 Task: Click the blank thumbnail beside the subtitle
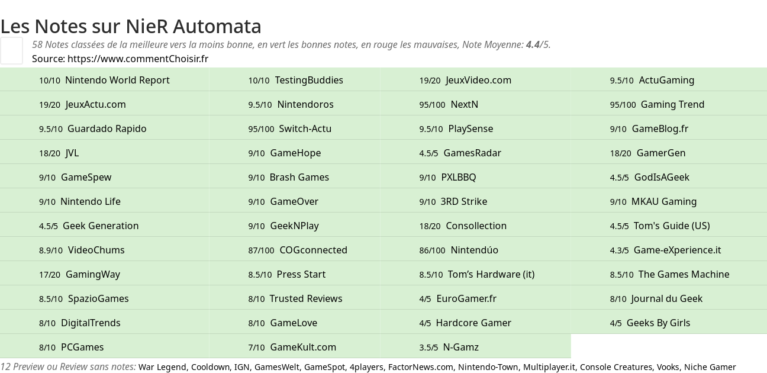tap(11, 50)
